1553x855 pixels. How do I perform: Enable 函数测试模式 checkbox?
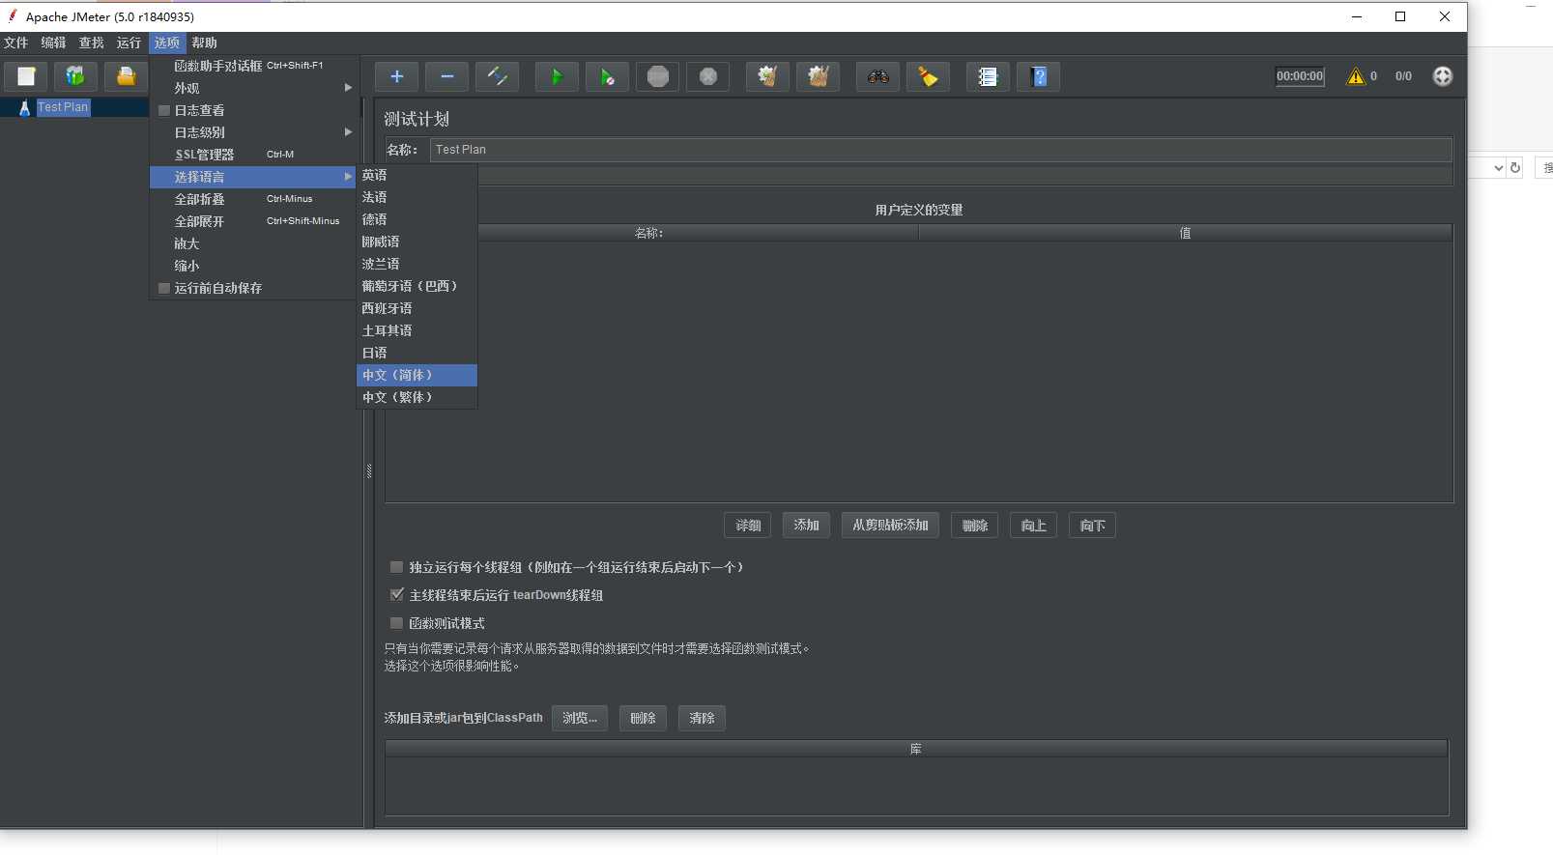(396, 623)
